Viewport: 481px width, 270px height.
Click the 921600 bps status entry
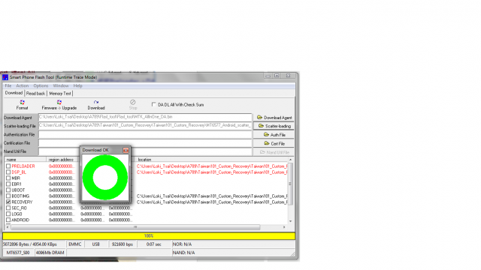tap(122, 244)
